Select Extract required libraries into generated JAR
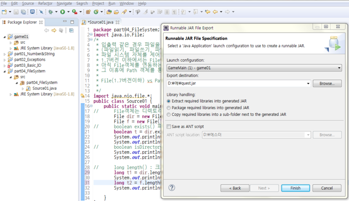This screenshot has width=349, height=201. [169, 101]
